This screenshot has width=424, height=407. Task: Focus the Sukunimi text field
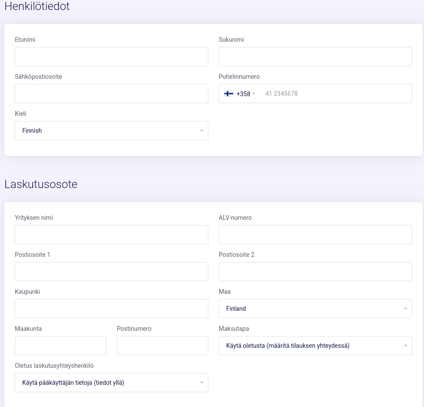(x=315, y=57)
